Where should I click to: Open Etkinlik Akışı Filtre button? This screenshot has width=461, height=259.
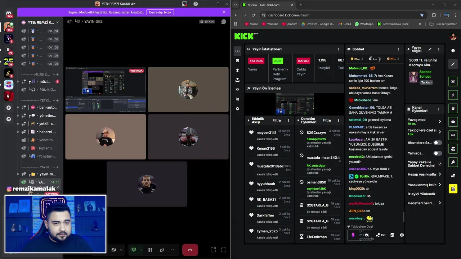pyautogui.click(x=277, y=121)
